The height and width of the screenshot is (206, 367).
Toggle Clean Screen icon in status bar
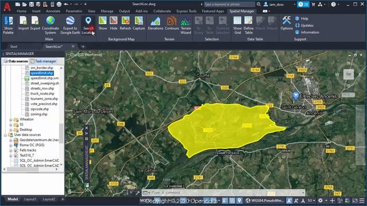(x=355, y=200)
